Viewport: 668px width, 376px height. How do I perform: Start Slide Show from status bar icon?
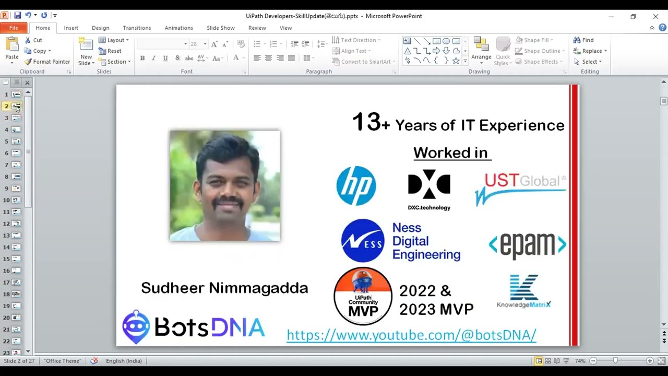pos(566,361)
